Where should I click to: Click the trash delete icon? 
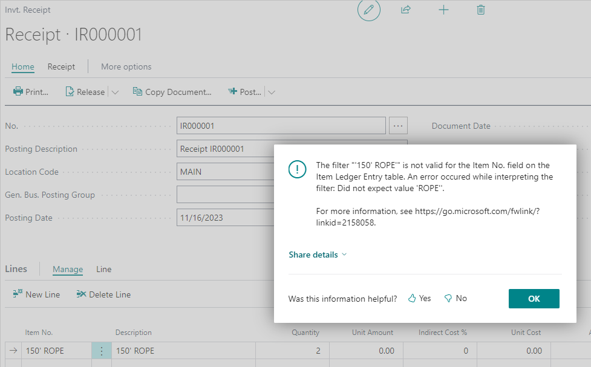(x=480, y=10)
